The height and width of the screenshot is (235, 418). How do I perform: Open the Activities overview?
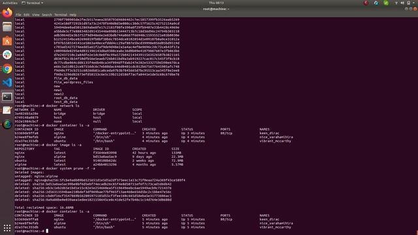(10, 3)
